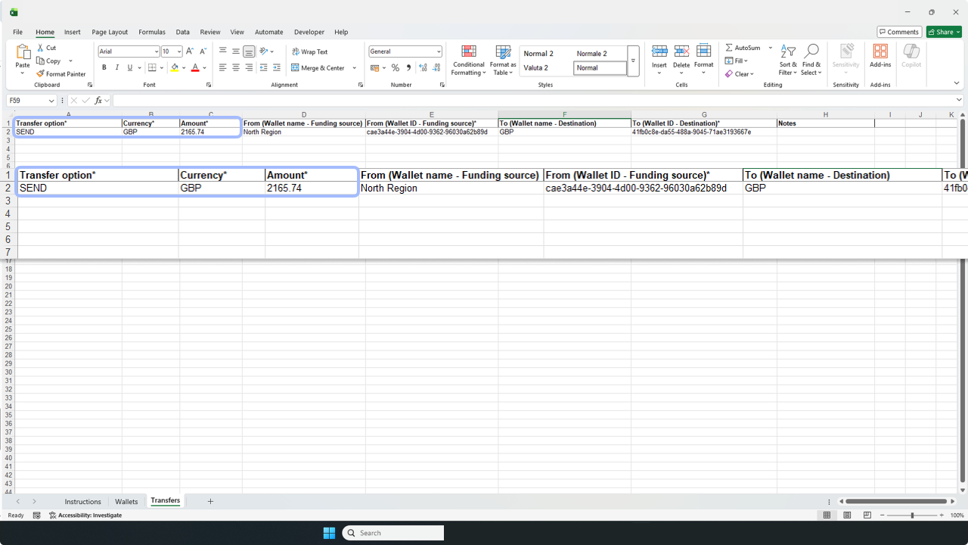Open the font name dropdown showing Arial
The height and width of the screenshot is (545, 968).
point(157,51)
